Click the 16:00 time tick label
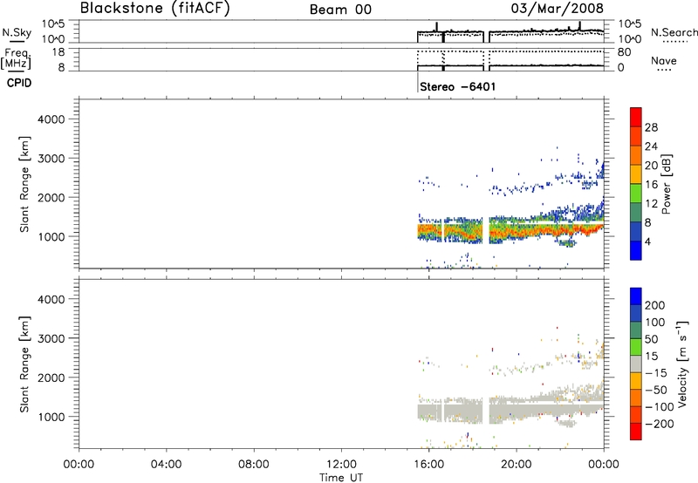698x483 pixels. click(428, 465)
